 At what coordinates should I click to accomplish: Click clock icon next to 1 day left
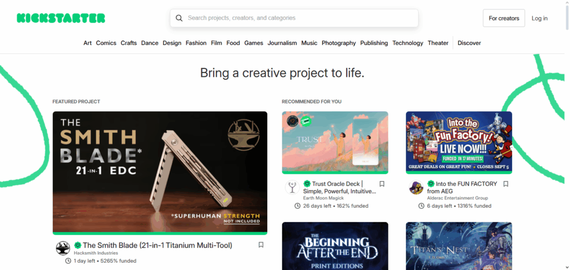68,261
